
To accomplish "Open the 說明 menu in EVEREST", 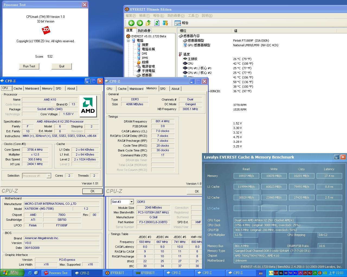I will tap(207, 16).
